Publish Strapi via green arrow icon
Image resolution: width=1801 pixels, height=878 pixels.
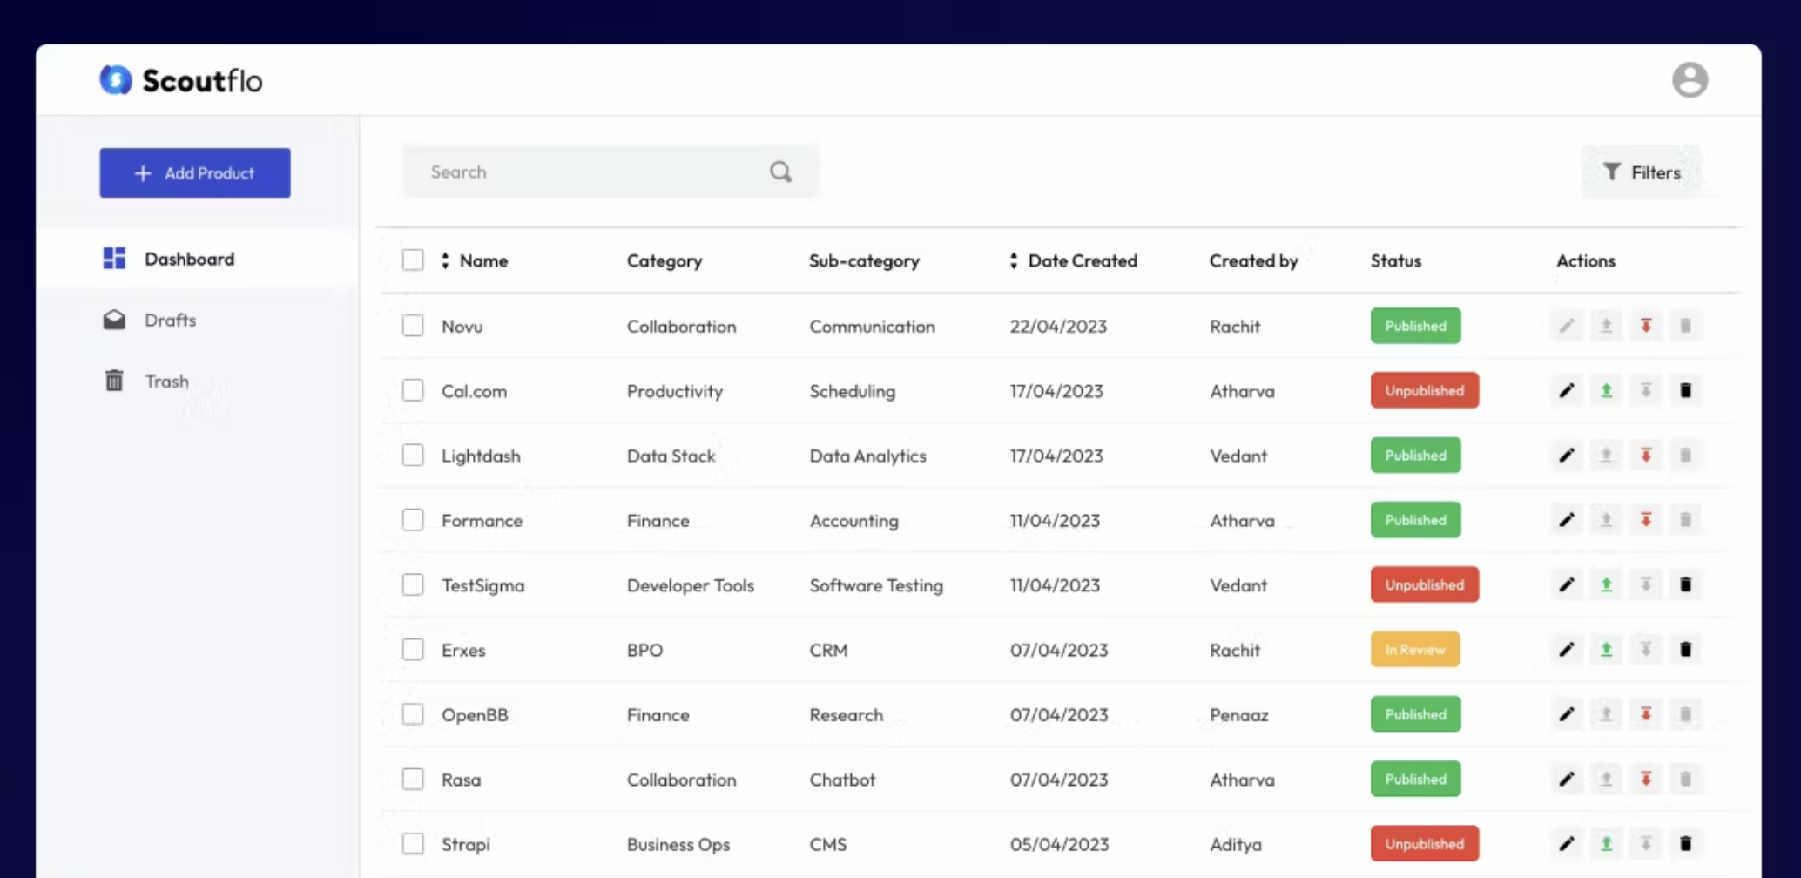click(1607, 843)
